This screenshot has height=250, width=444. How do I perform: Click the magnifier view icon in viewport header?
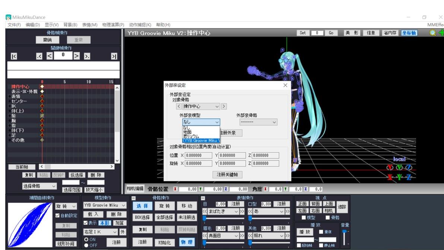[x=432, y=33]
